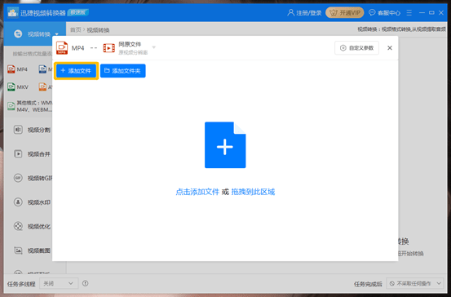
Task: Select the MP4 format in sidebar
Action: (x=18, y=69)
